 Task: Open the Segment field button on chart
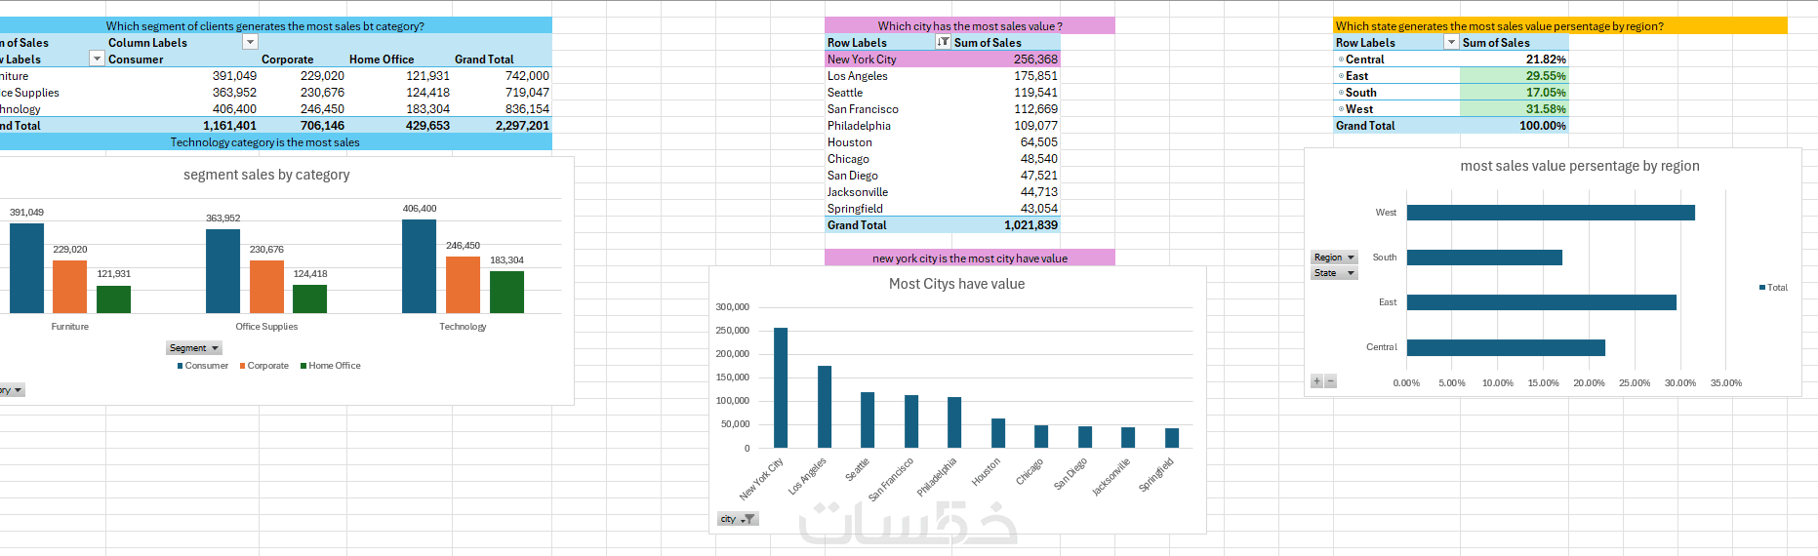[x=194, y=348]
